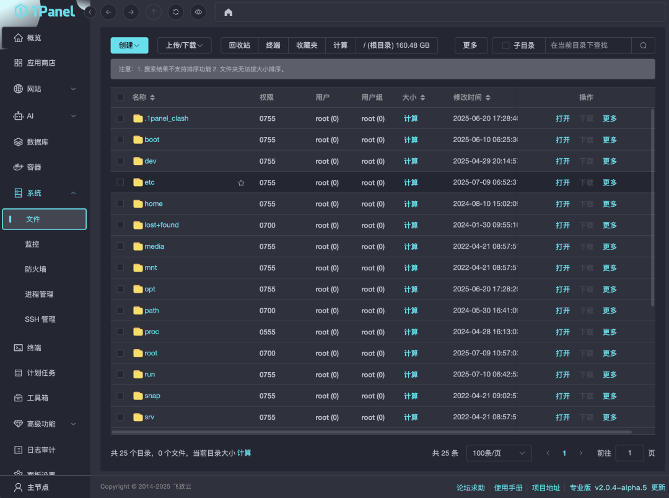
Task: Toggle the favorite star on the etc folder
Action: (x=241, y=182)
